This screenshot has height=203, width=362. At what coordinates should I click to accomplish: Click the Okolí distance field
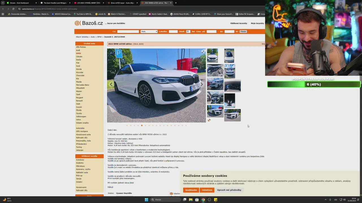(x=188, y=32)
